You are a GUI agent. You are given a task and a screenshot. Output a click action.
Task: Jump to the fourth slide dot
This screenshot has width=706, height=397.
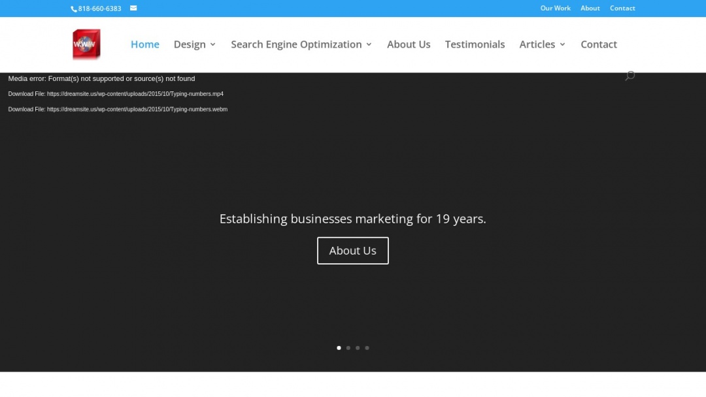point(367,348)
